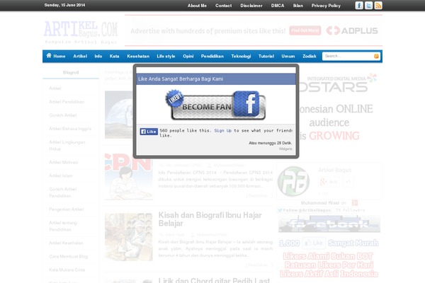Open the DMCA page
Image resolution: width=425 pixels, height=283 pixels.
278,6
